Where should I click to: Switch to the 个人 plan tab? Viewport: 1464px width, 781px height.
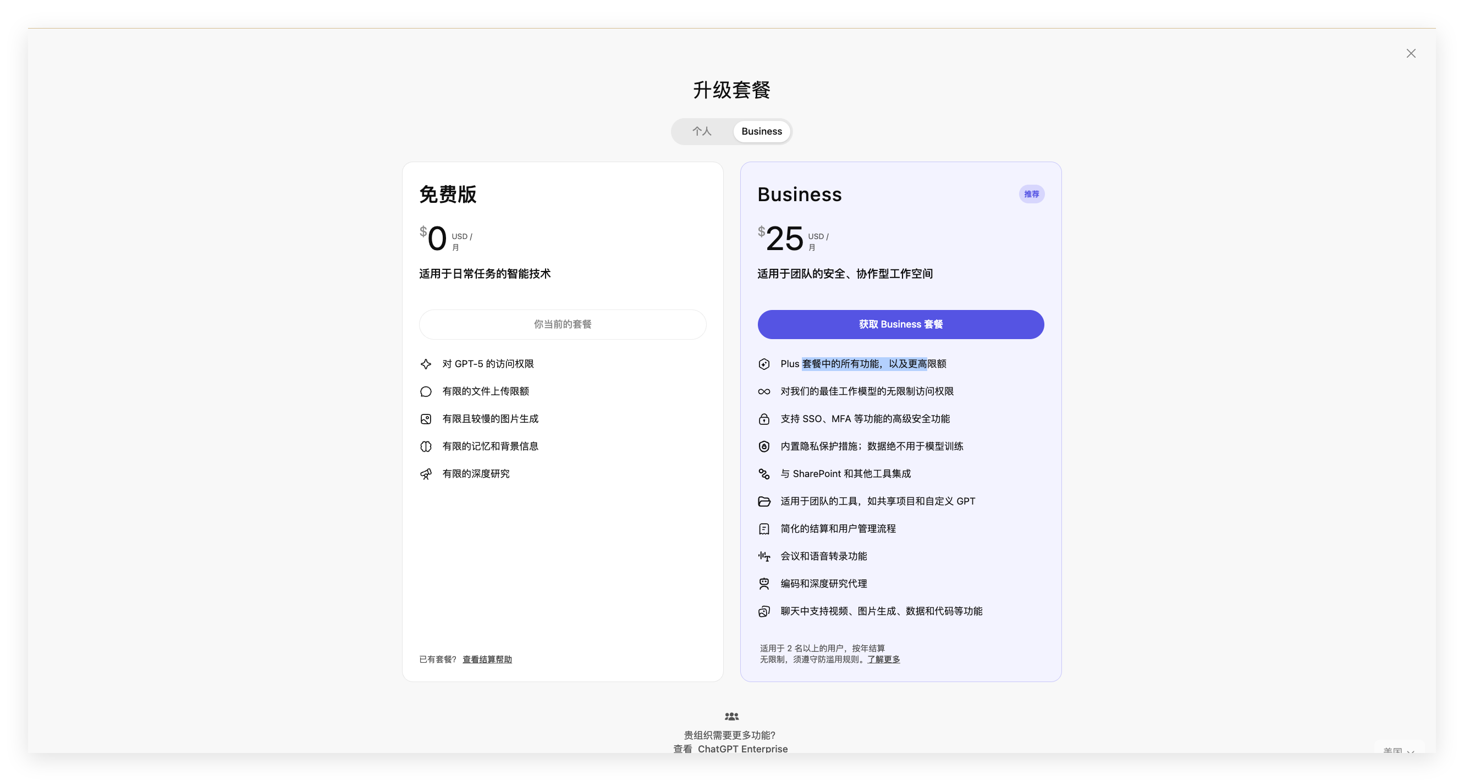coord(702,131)
